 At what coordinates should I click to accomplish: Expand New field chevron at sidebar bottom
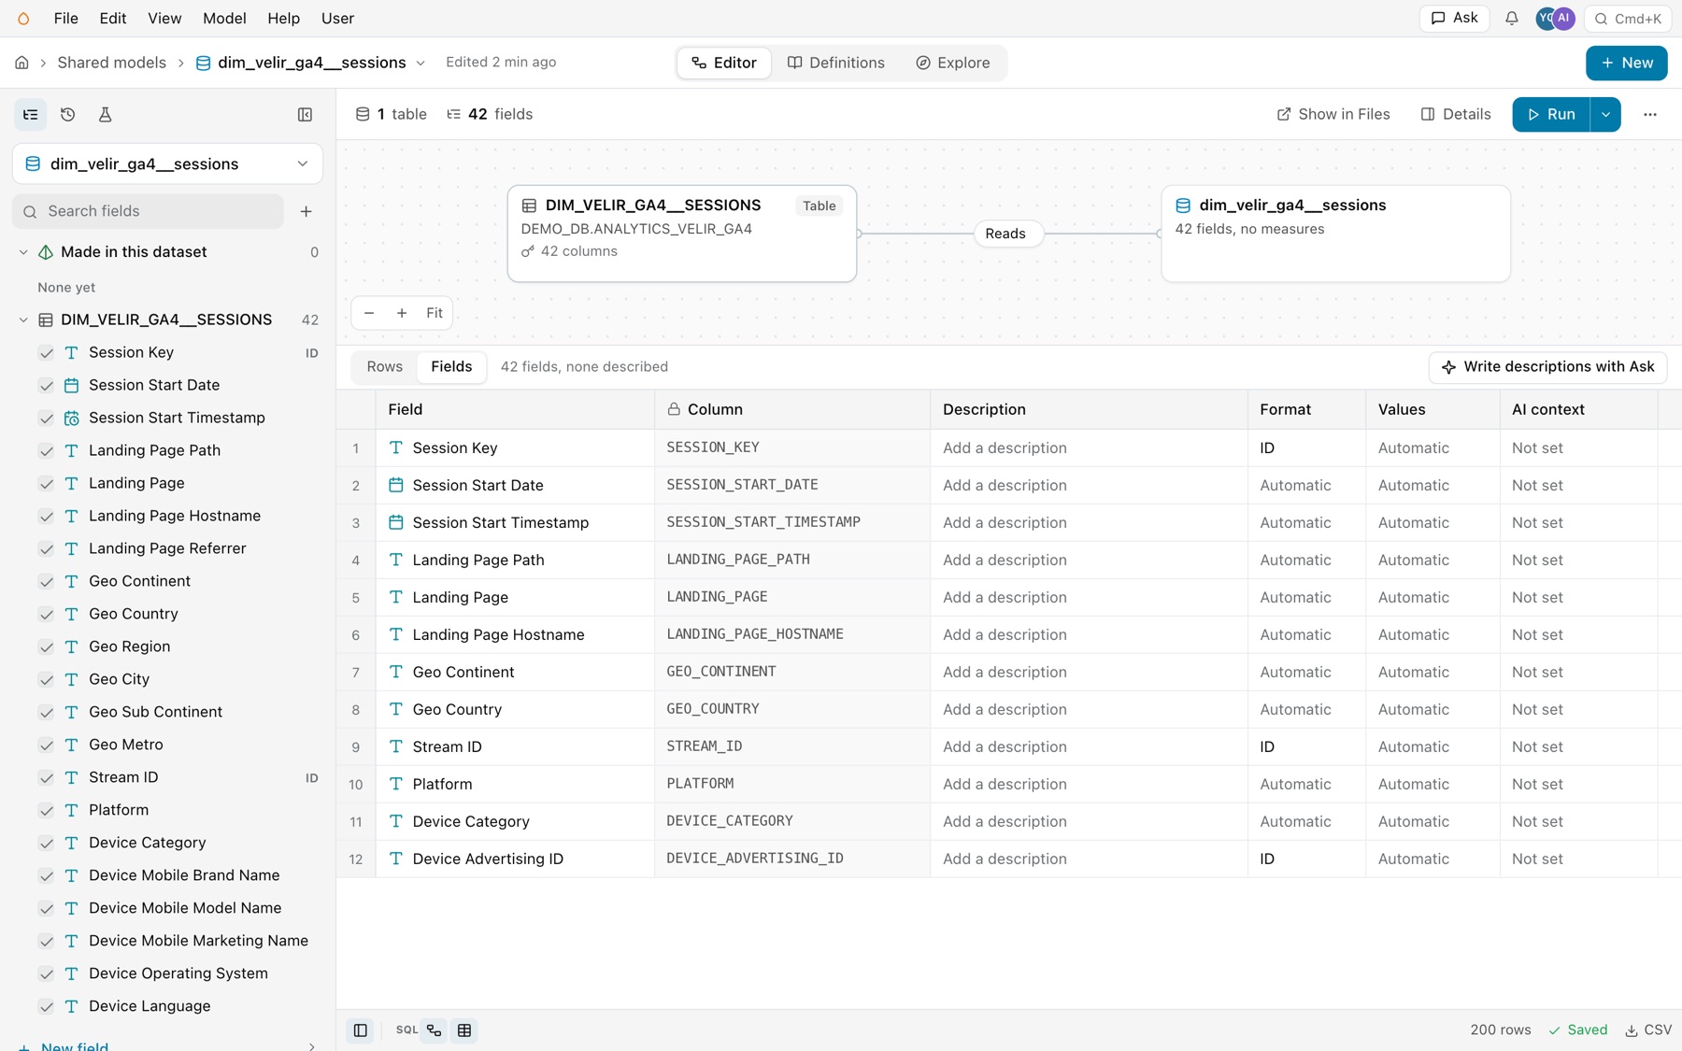(311, 1046)
